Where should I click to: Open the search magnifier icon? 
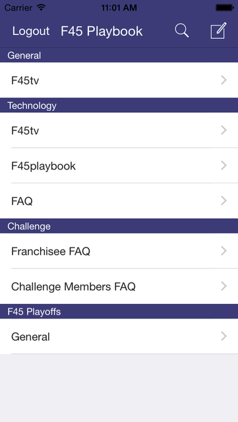pos(182,31)
